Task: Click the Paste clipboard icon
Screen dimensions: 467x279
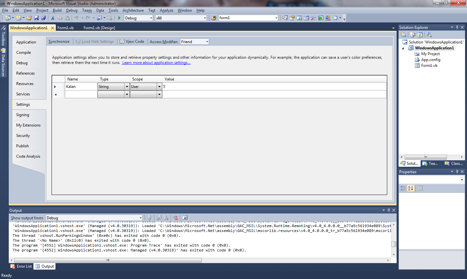Action: [67, 18]
